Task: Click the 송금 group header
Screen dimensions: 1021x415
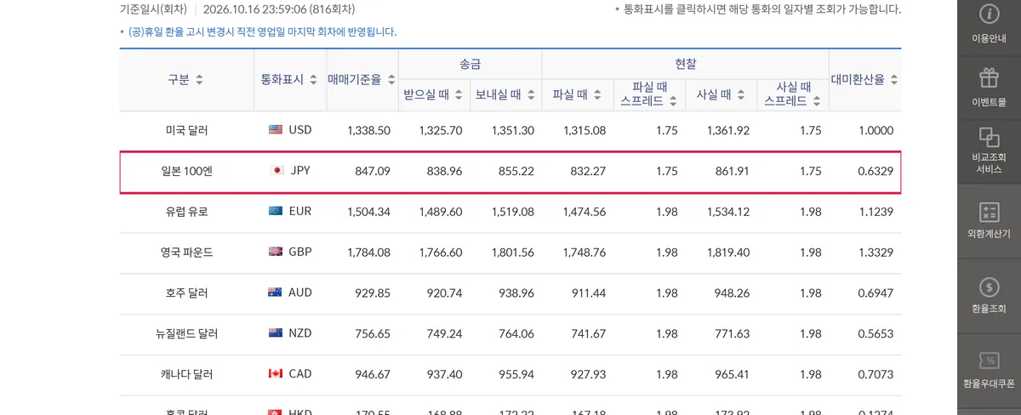Action: pyautogui.click(x=470, y=64)
